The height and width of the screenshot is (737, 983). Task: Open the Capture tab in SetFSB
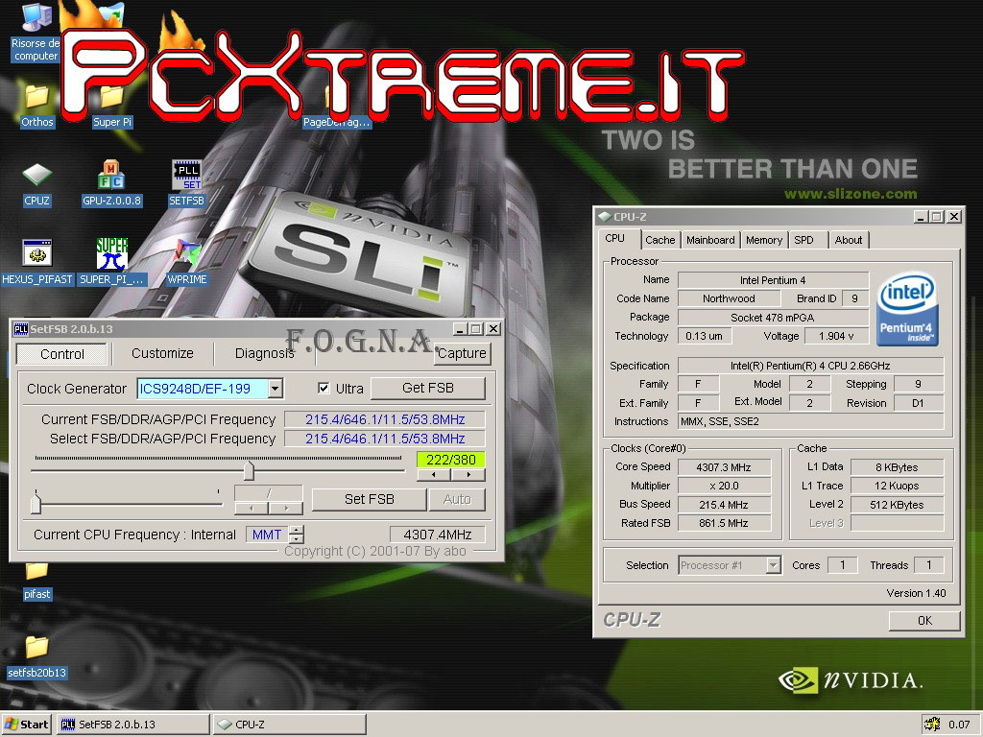pos(462,353)
